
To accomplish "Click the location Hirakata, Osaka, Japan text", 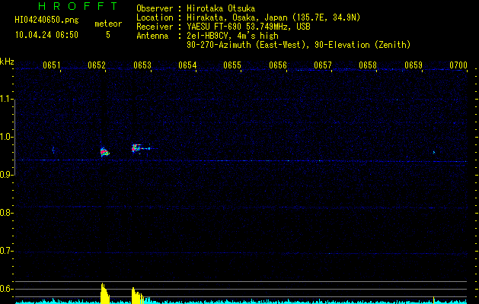I will pos(237,17).
